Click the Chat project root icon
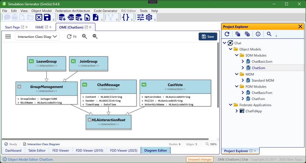 pyautogui.click(x=230, y=43)
